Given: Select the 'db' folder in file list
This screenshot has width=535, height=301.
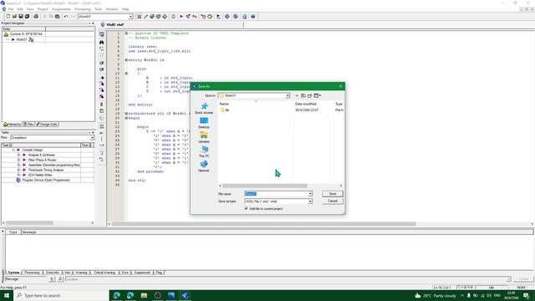Looking at the screenshot, I should click(225, 110).
